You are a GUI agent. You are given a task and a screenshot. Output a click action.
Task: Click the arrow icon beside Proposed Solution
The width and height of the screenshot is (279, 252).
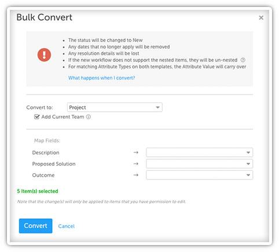coord(136,164)
